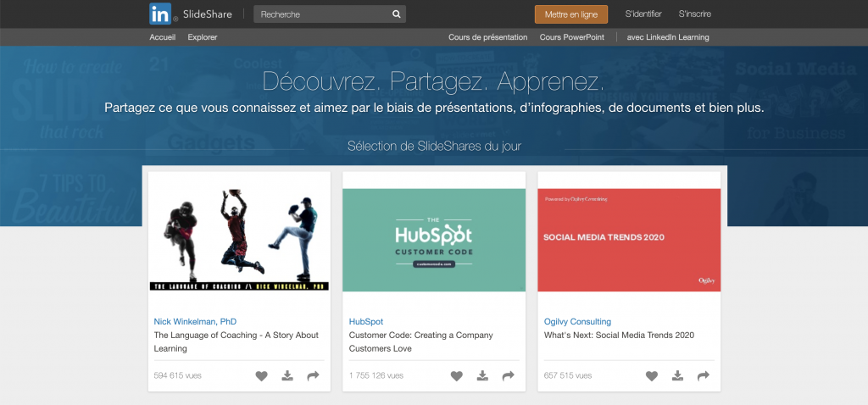Focus the Recherche search field
Viewport: 868px width, 405px height.
[x=322, y=14]
